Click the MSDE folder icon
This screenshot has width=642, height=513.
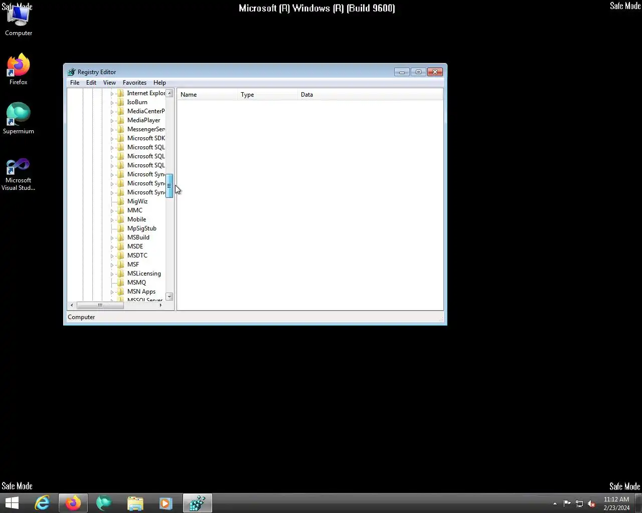click(120, 246)
